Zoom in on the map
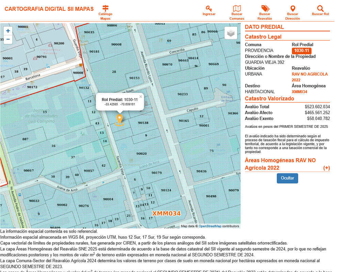 (x=8, y=31)
